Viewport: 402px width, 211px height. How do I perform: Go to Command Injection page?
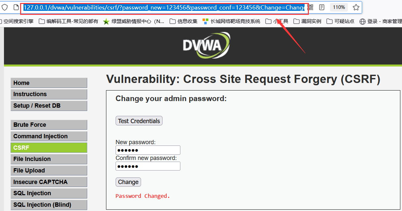click(x=49, y=136)
